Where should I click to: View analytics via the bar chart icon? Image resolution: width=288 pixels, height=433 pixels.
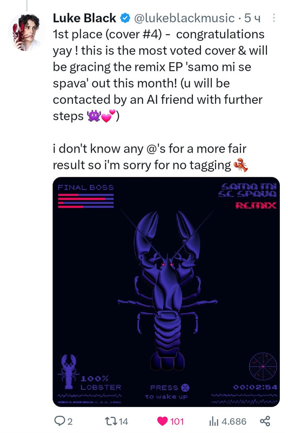tap(214, 421)
